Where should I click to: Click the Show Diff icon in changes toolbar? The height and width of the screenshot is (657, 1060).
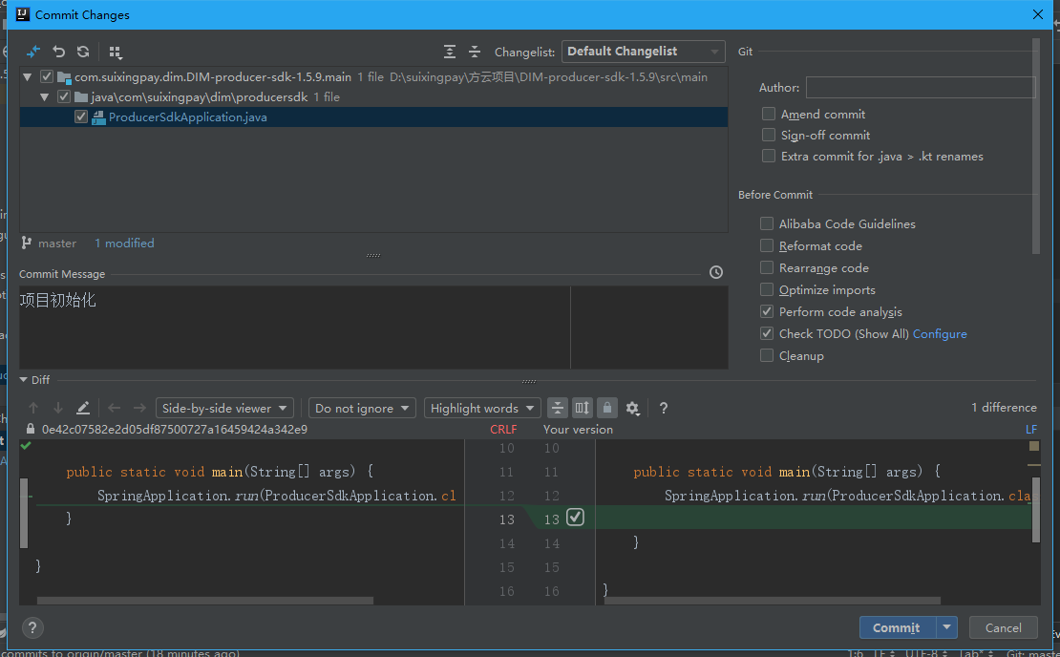click(33, 52)
